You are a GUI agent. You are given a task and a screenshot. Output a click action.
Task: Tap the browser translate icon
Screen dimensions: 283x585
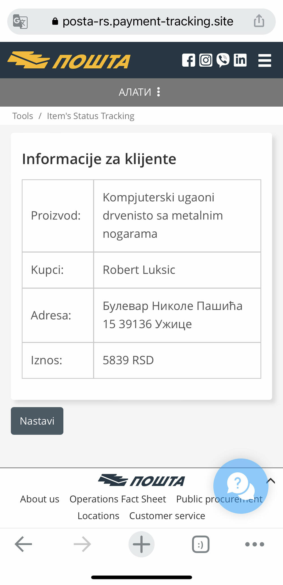coord(20,22)
